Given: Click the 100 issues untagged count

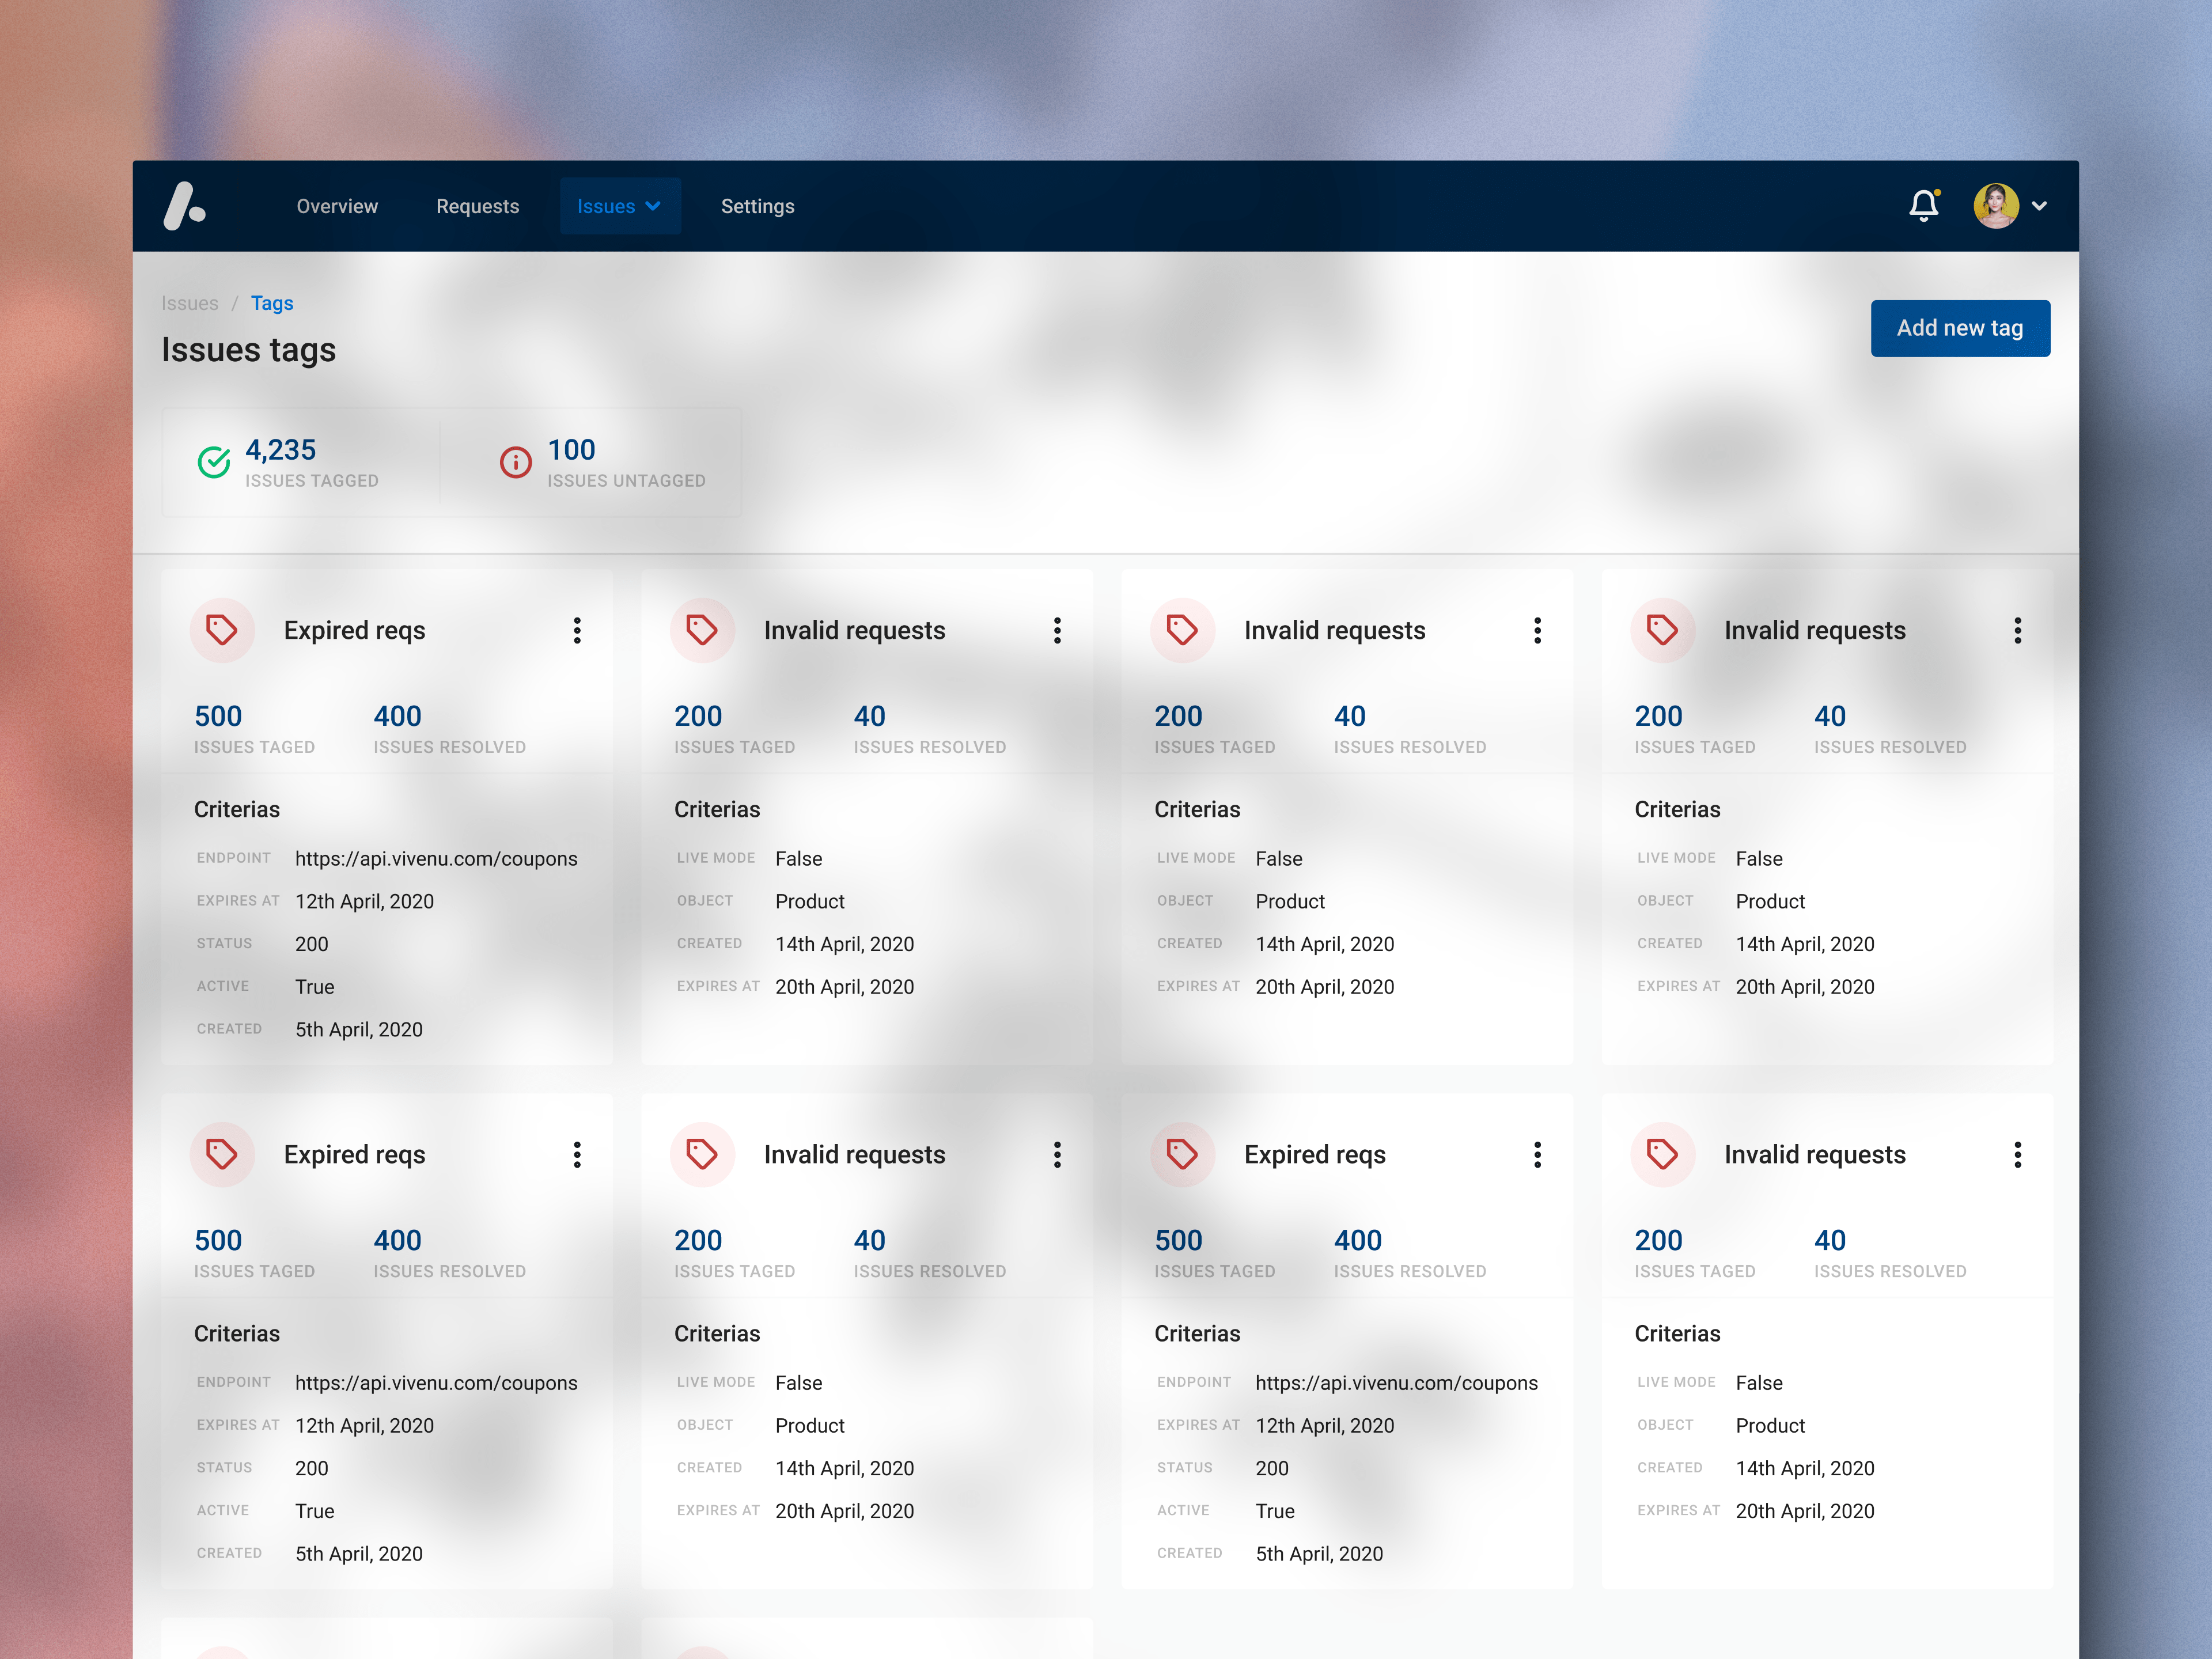Looking at the screenshot, I should [x=571, y=450].
